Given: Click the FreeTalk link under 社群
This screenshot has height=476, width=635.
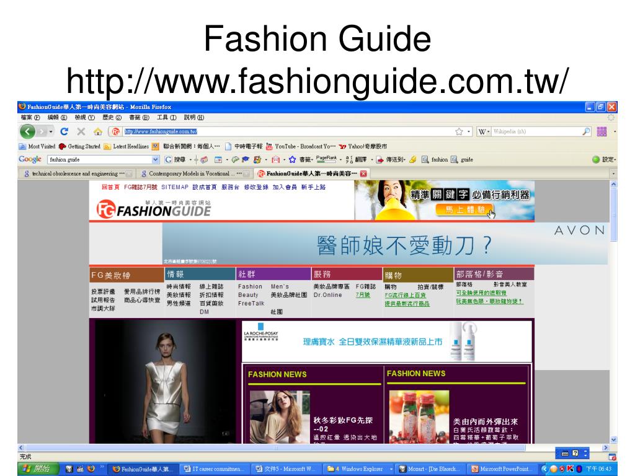Looking at the screenshot, I should pyautogui.click(x=251, y=304).
